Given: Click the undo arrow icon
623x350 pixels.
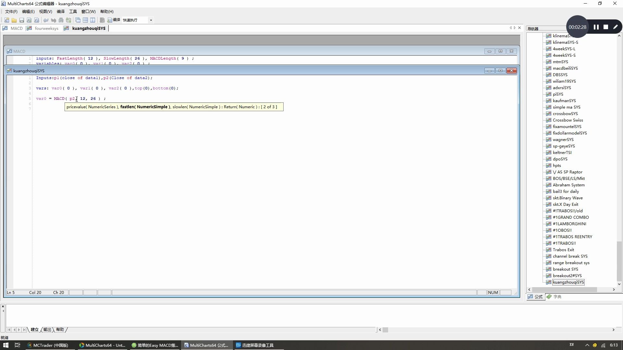Looking at the screenshot, I should [46, 20].
